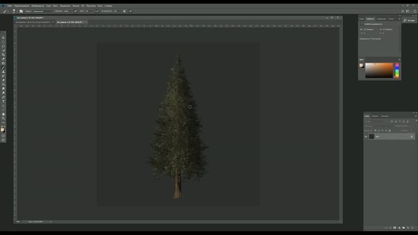Open the File menu (Файл)

(10, 6)
